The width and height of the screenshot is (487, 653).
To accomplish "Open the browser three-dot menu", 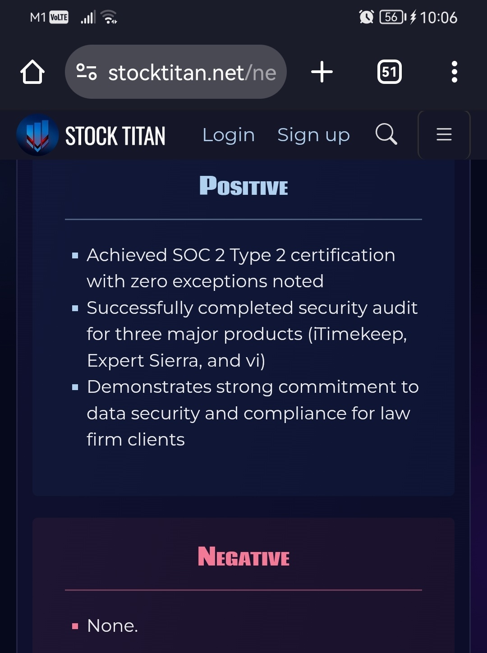I will [454, 72].
